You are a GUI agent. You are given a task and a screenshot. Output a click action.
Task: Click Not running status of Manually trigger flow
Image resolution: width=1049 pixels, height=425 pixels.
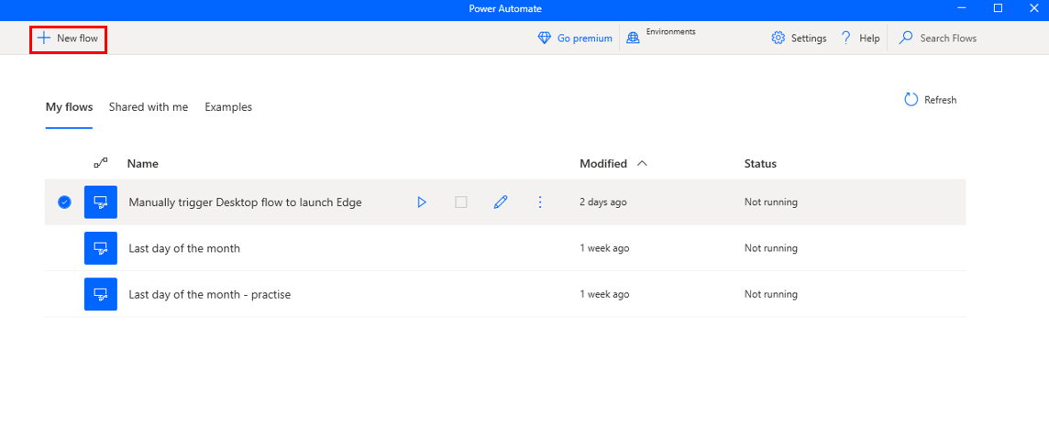click(x=770, y=202)
